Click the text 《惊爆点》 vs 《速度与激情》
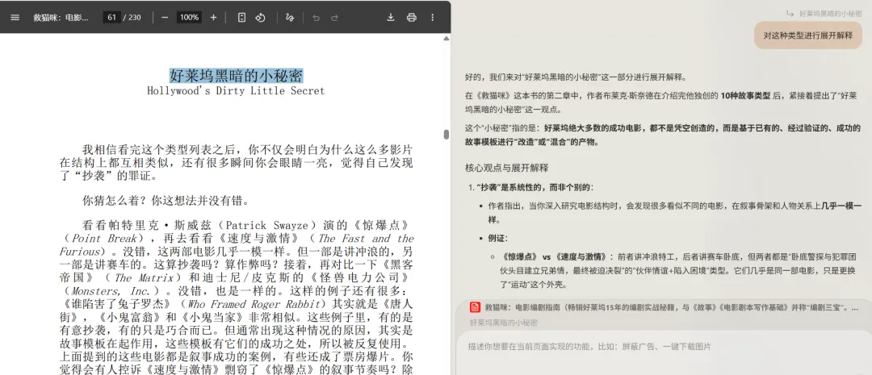 pyautogui.click(x=553, y=257)
